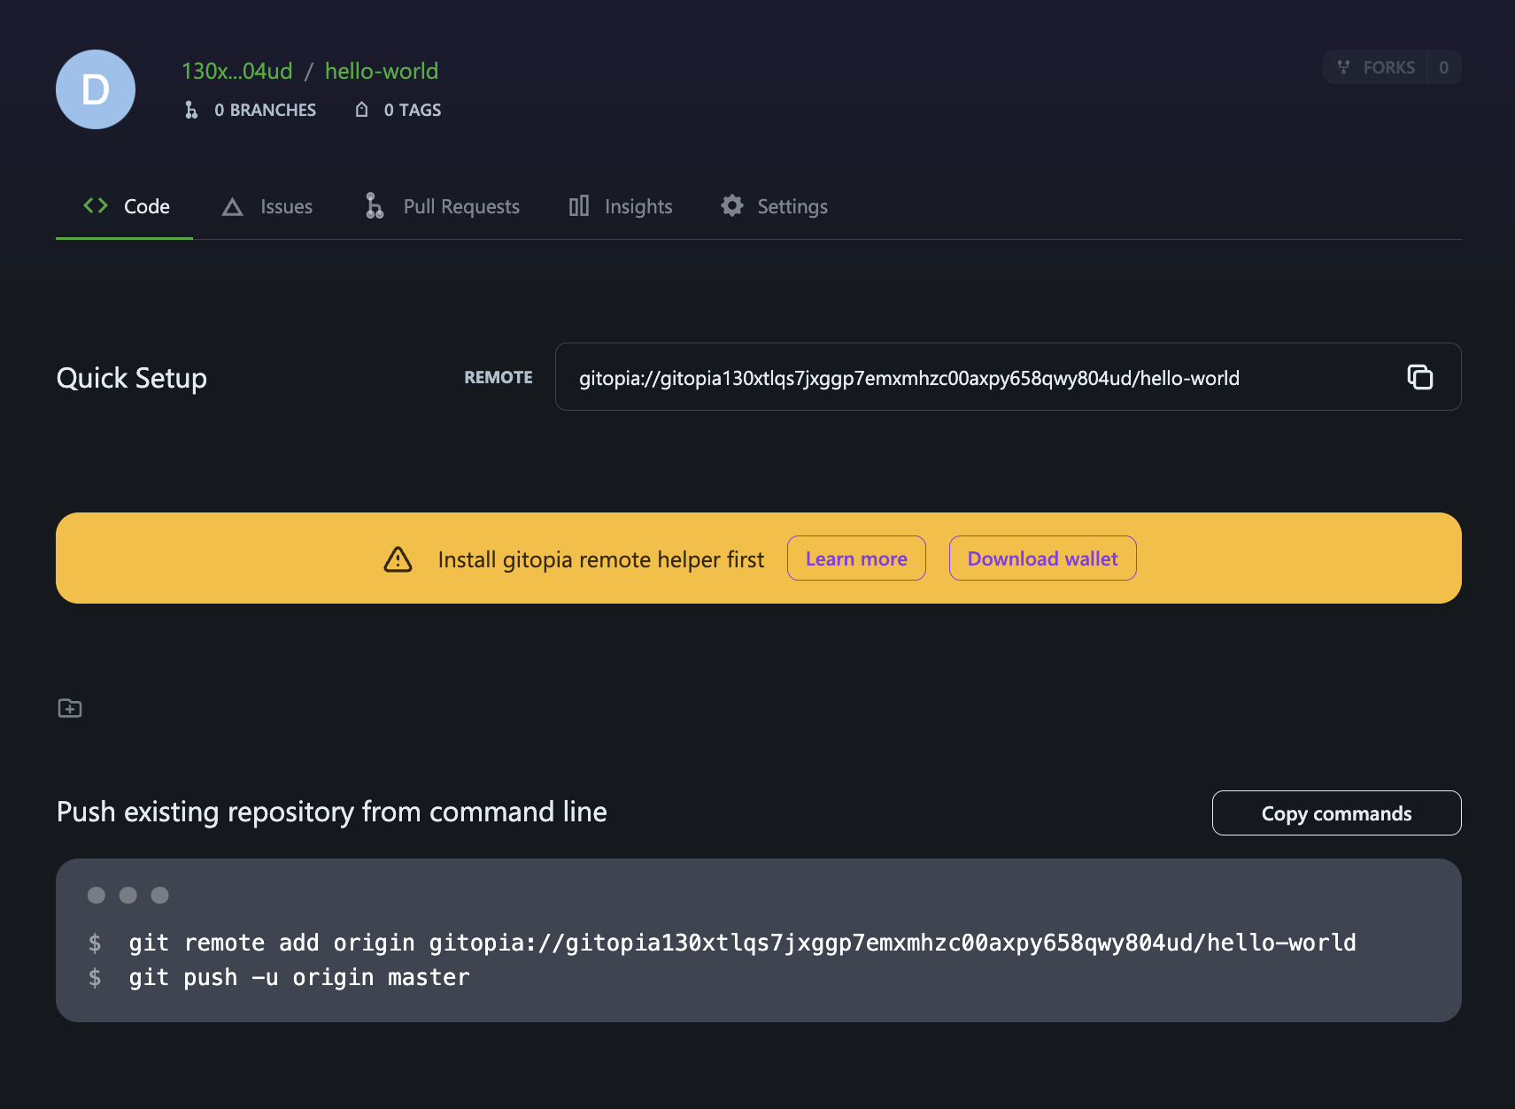Open the hello-world repository link
This screenshot has height=1109, width=1515.
[382, 71]
